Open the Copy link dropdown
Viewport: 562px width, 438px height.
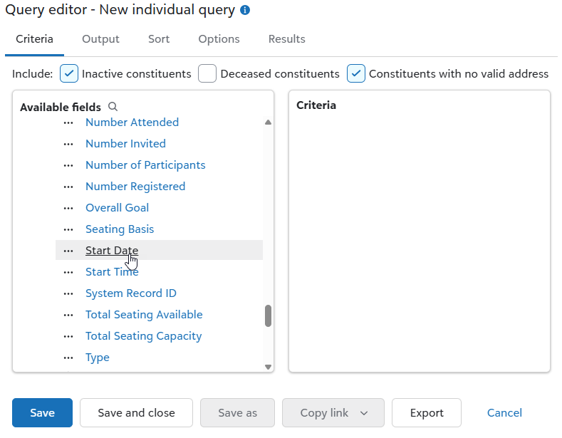point(333,412)
